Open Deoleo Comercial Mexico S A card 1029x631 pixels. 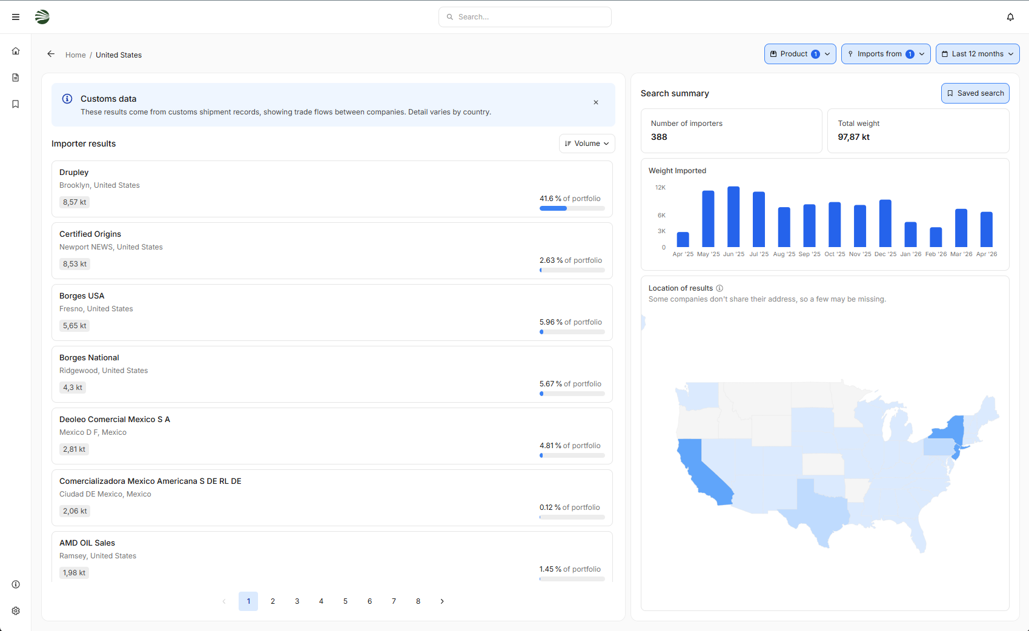point(332,436)
